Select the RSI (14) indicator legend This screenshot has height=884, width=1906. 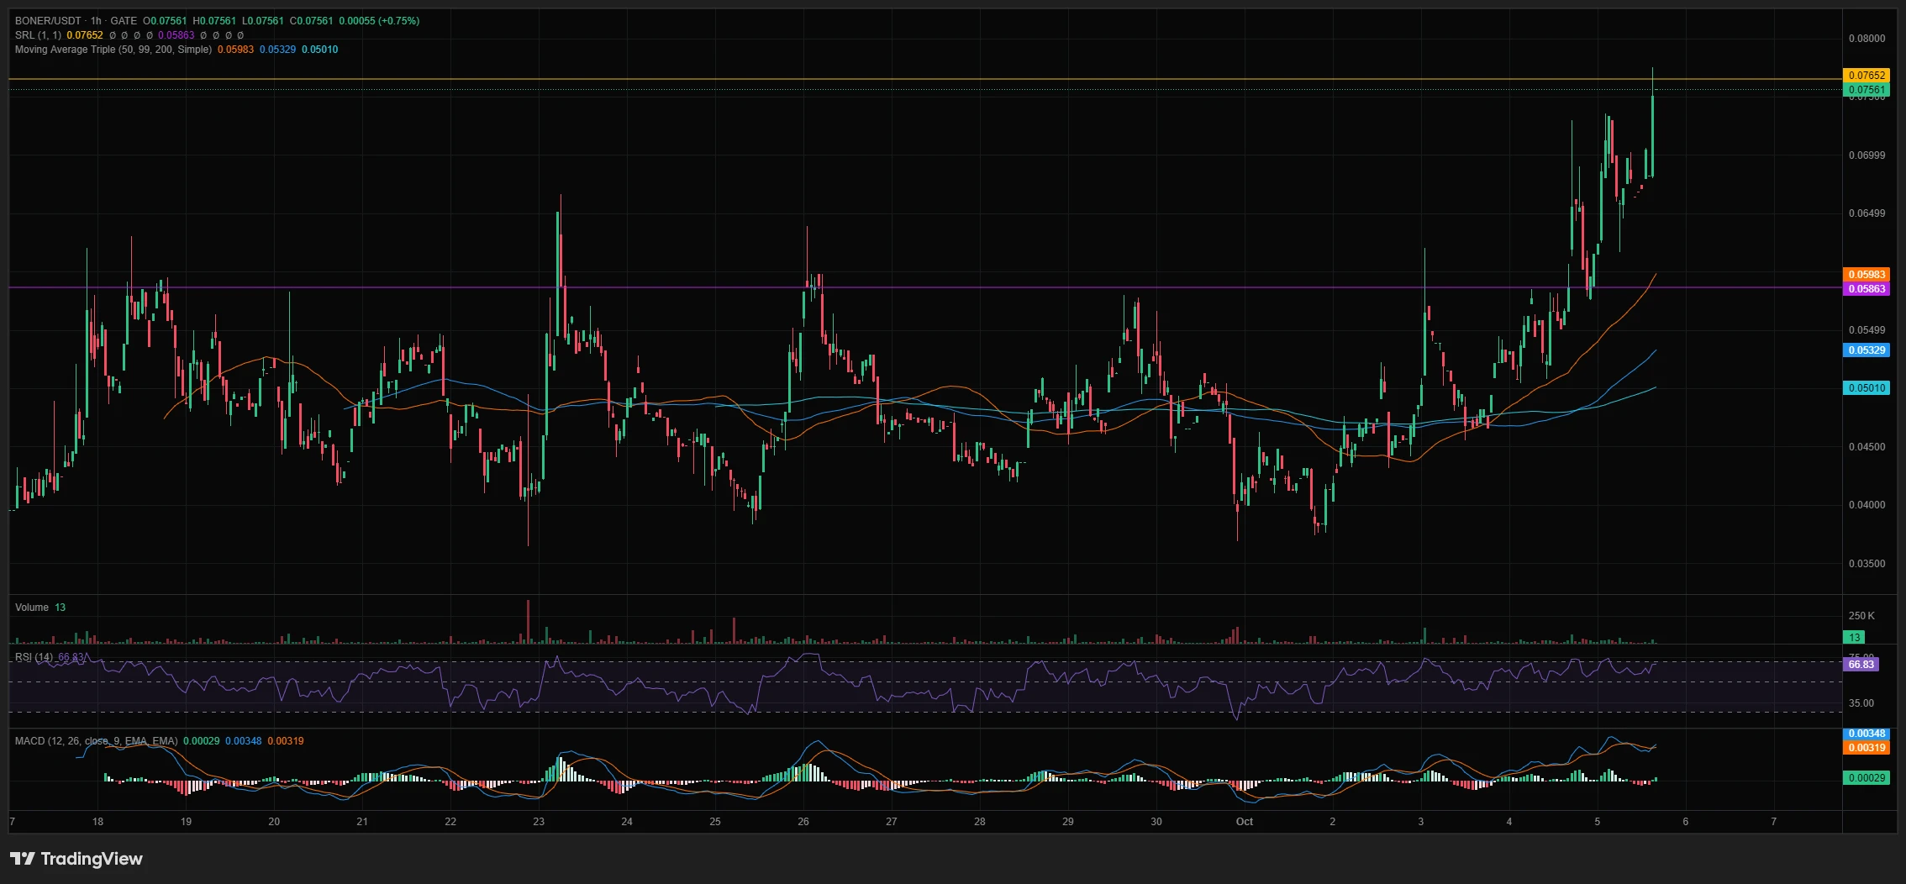(x=34, y=657)
